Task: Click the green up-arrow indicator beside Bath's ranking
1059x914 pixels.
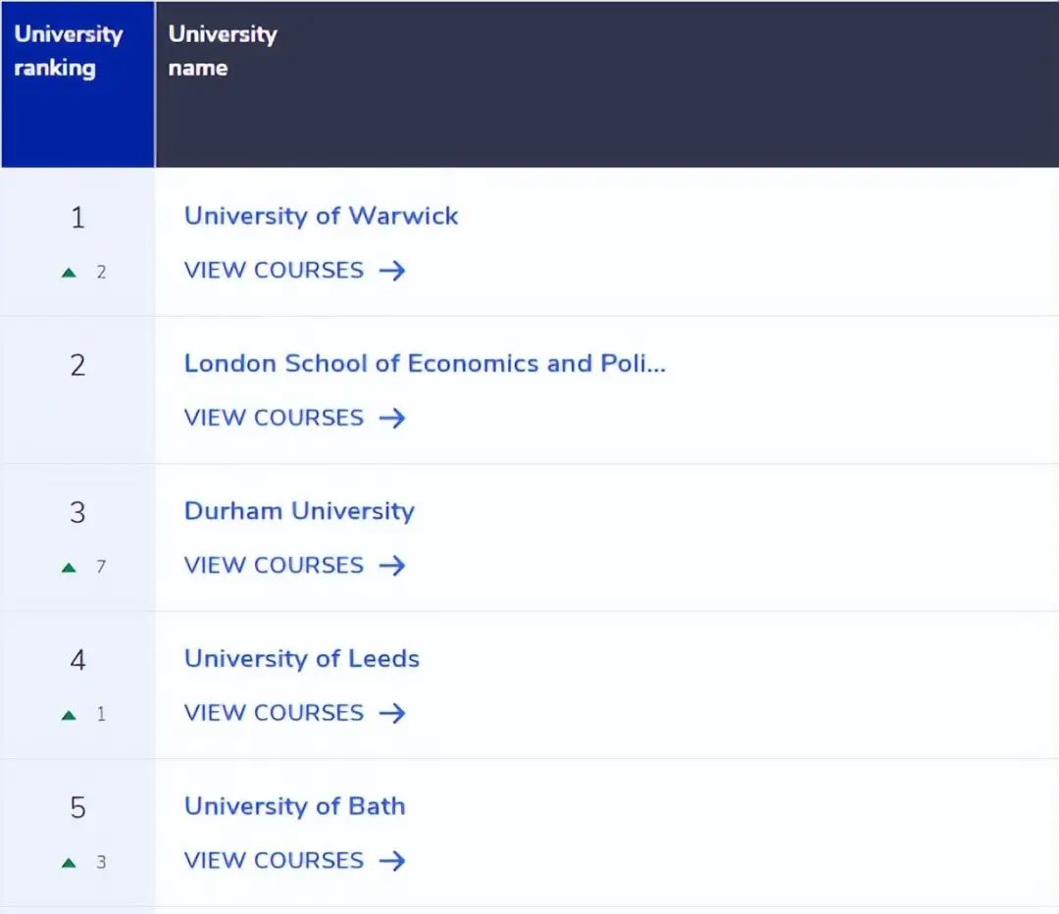Action: click(69, 861)
